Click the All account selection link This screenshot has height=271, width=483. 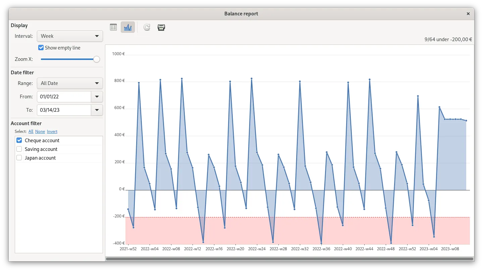click(x=31, y=131)
